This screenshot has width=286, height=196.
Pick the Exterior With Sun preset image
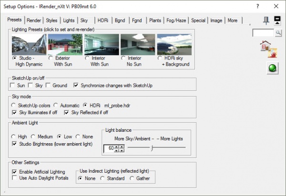point(65,44)
